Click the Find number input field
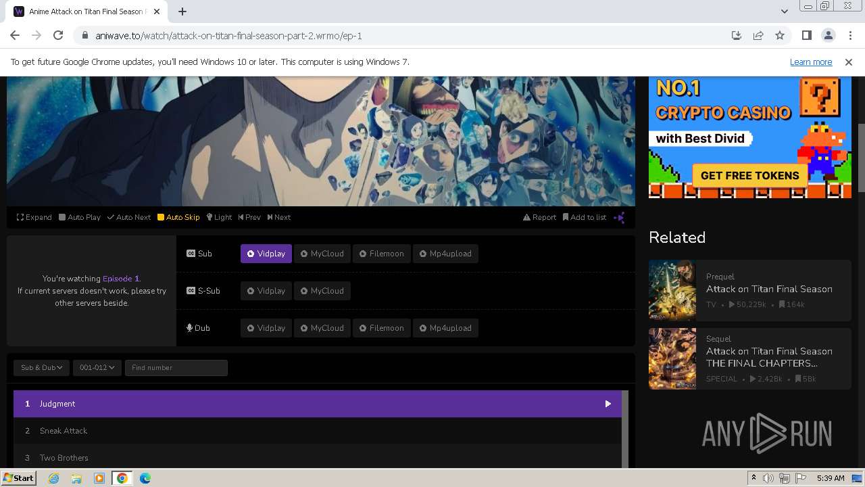 tap(176, 367)
